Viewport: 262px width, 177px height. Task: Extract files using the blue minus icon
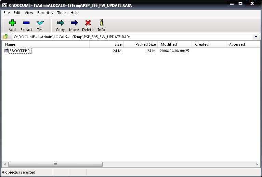[x=26, y=26]
